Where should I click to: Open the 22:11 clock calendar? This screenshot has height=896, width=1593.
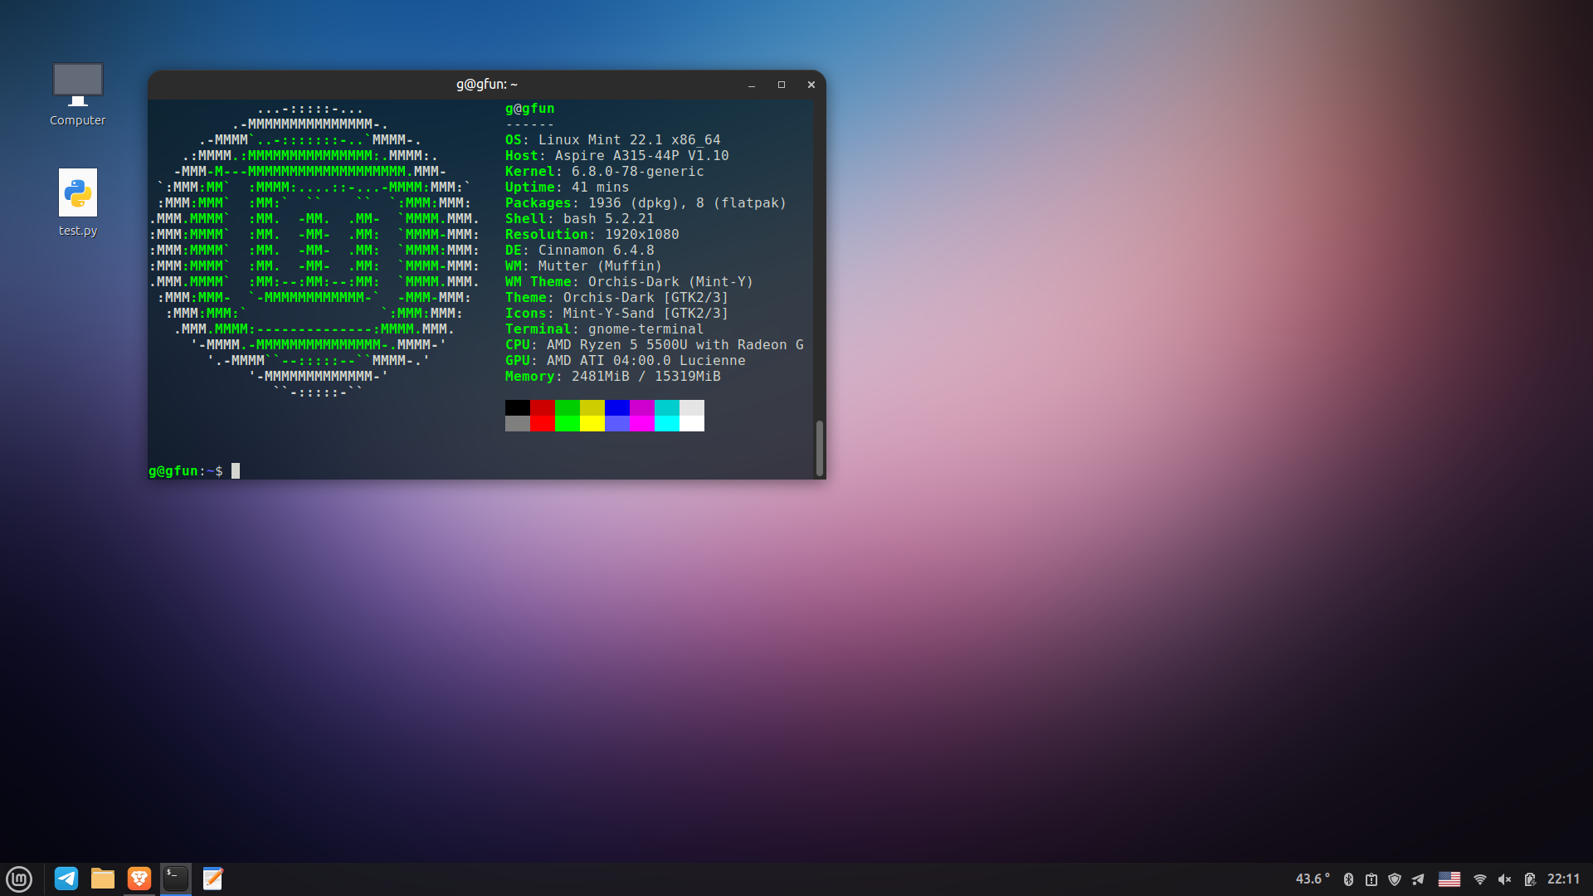(x=1563, y=879)
